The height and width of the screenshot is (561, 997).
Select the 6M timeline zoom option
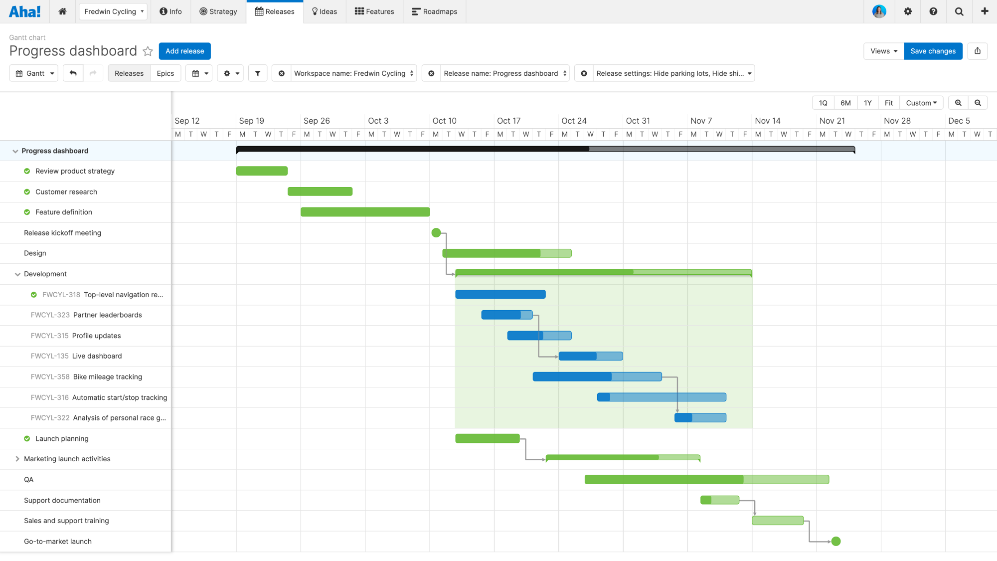[845, 102]
